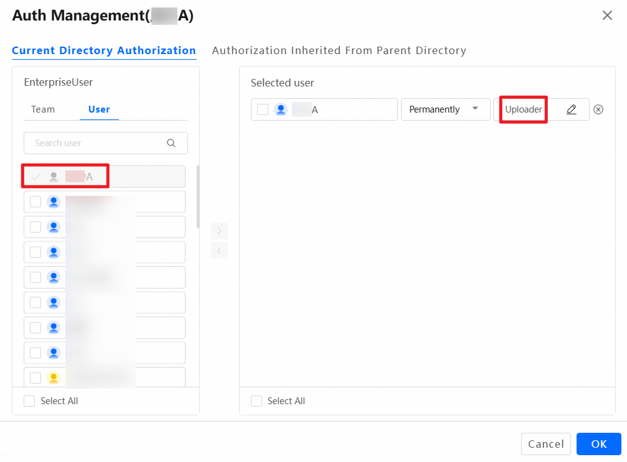627x462 pixels.
Task: Open Authorization Inherited From Parent Directory tab
Action: pyautogui.click(x=339, y=50)
